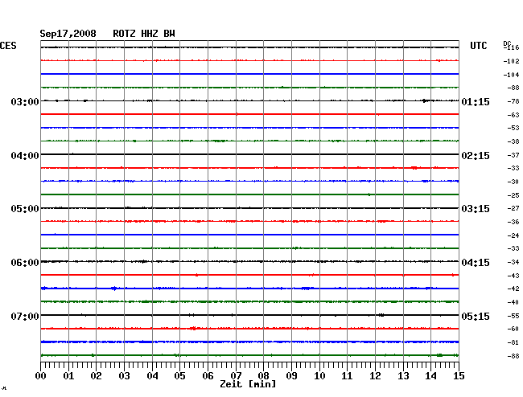Screen dimensions: 523x397
Task: Select the DC offset value "-34"
Action: pos(513,262)
